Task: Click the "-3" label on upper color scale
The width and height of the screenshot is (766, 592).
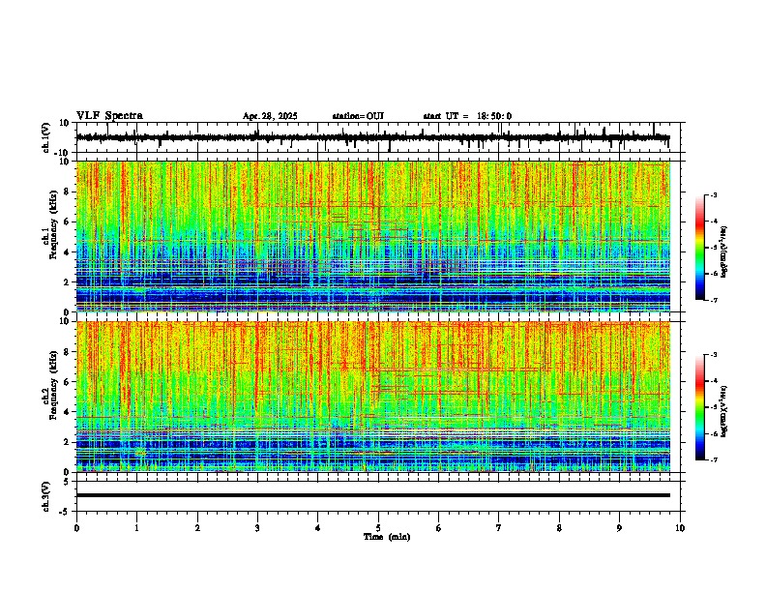Action: pyautogui.click(x=714, y=194)
